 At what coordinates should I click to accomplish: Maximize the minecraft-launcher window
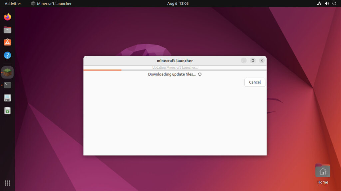pos(253,61)
